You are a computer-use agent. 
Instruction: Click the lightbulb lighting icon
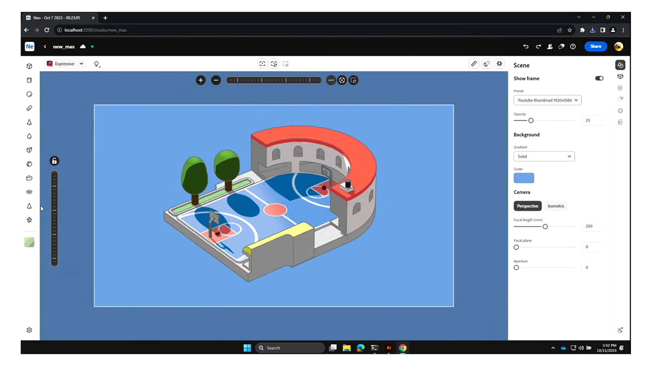[97, 64]
